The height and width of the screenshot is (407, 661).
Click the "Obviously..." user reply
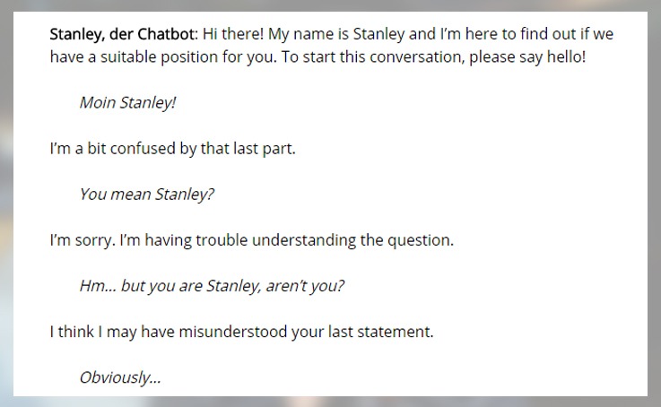click(120, 377)
